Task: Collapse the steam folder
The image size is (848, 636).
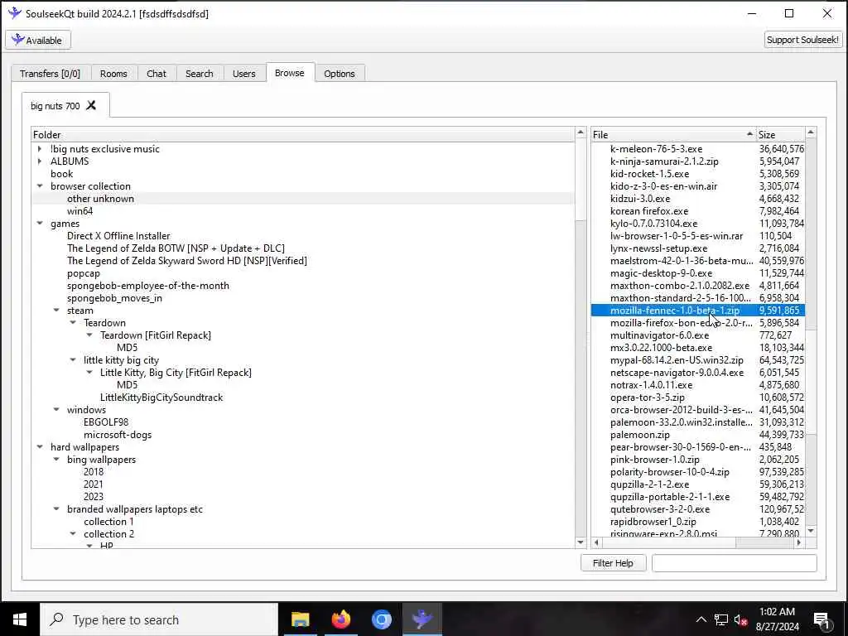Action: 56,311
